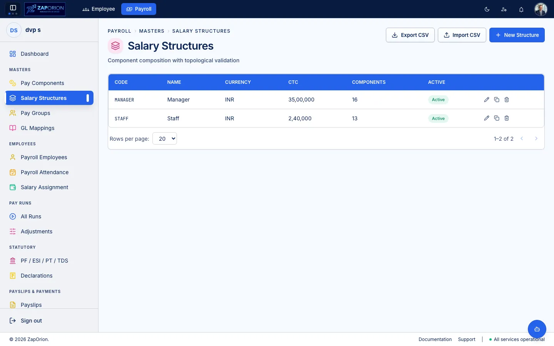The image size is (554, 346).
Task: Open Salary Assignment page
Action: (49, 187)
